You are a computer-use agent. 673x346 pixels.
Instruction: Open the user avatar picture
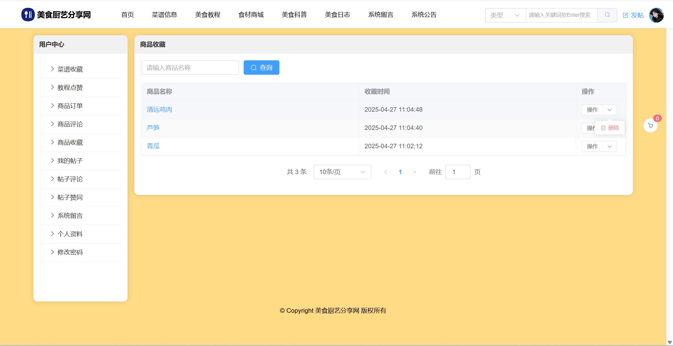[x=656, y=15]
